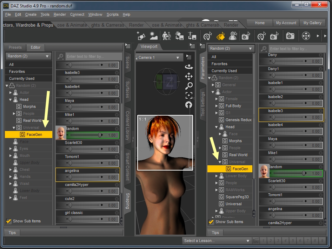Click the gear icon for Isabelle1 in Parameters pane
This screenshot has height=249, width=332.
(321, 83)
